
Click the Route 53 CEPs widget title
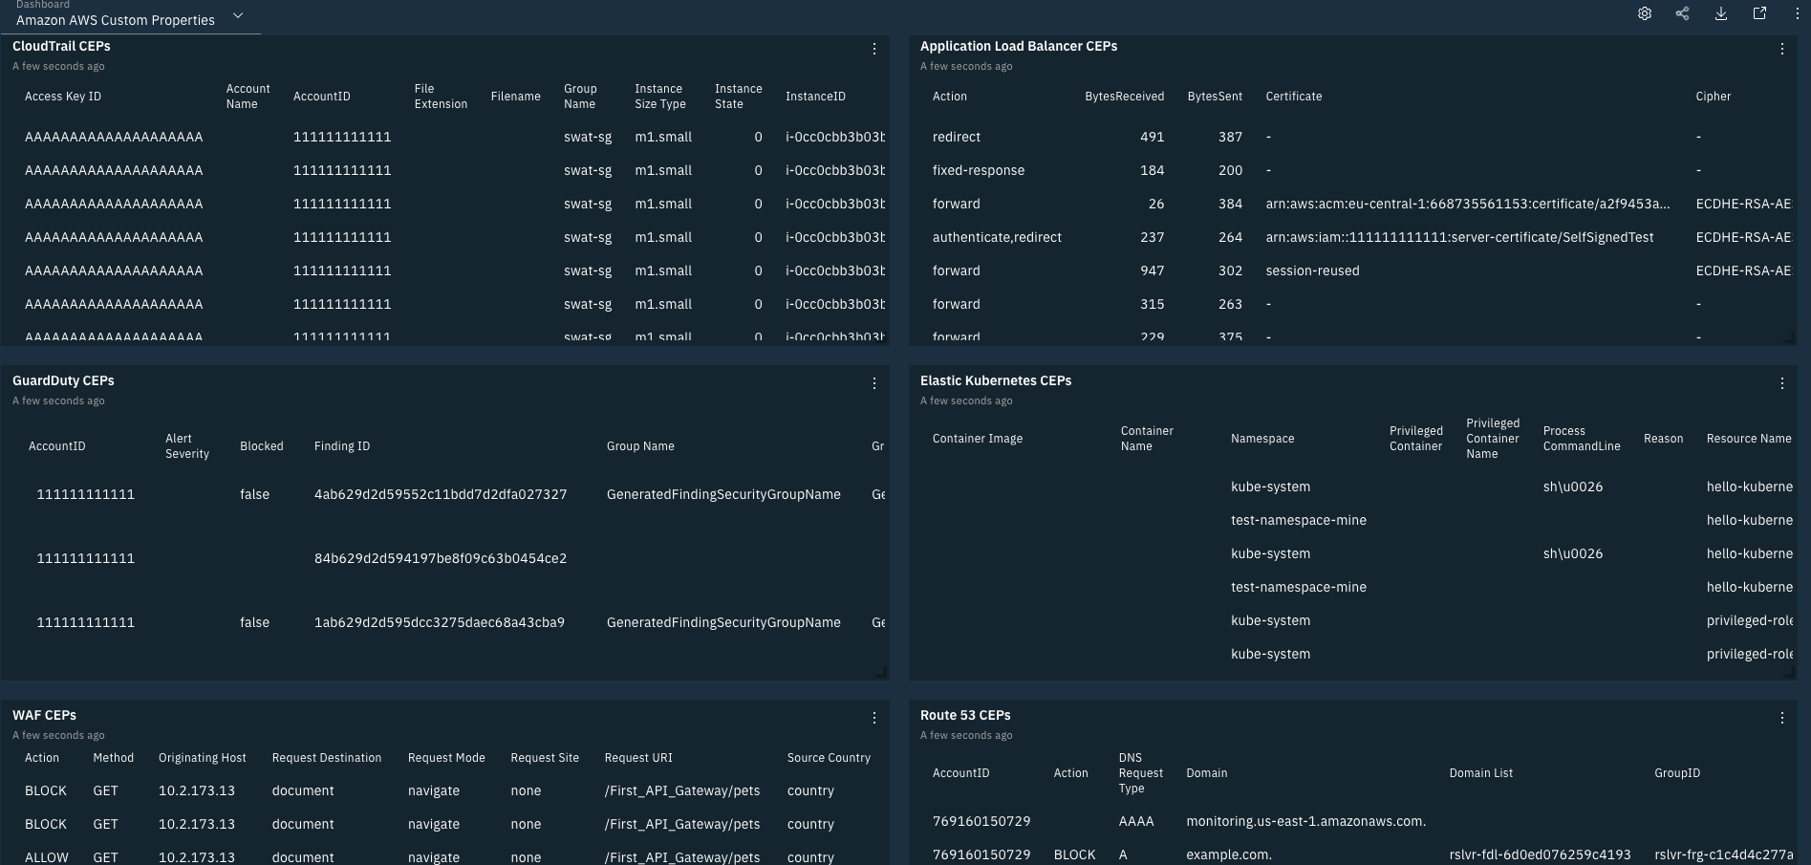click(965, 715)
